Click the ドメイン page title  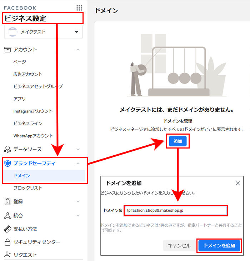106,11
